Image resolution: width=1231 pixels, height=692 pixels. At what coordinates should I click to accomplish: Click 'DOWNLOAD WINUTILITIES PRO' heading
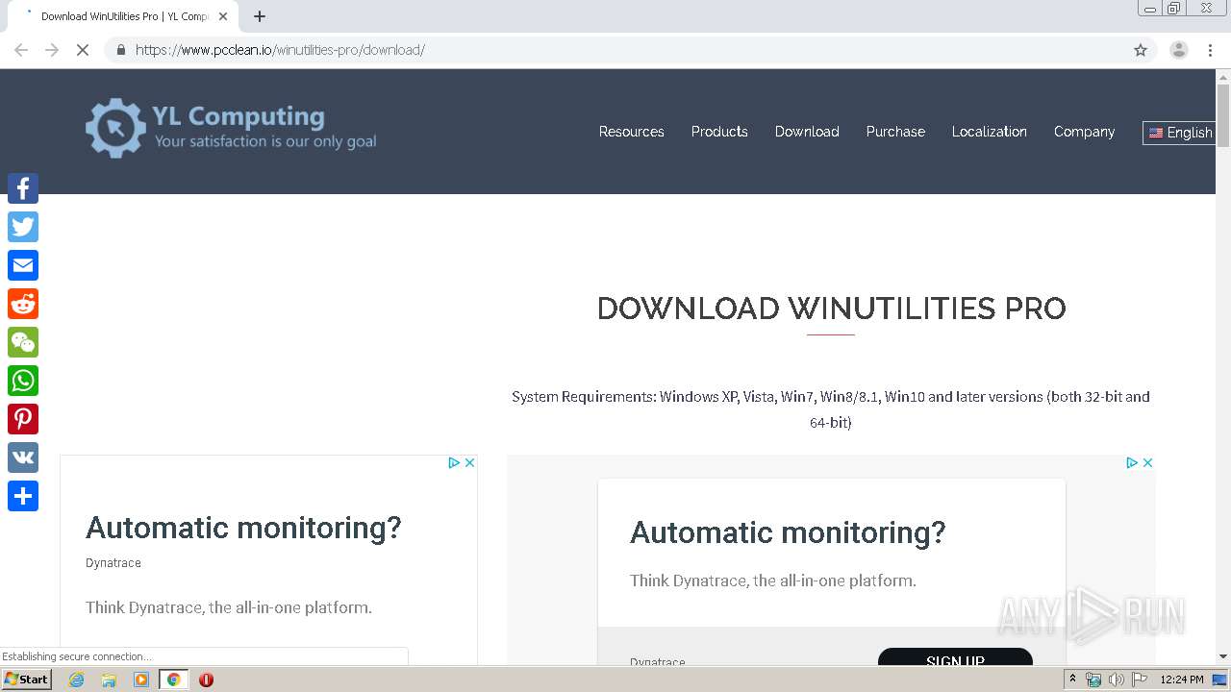click(x=831, y=309)
